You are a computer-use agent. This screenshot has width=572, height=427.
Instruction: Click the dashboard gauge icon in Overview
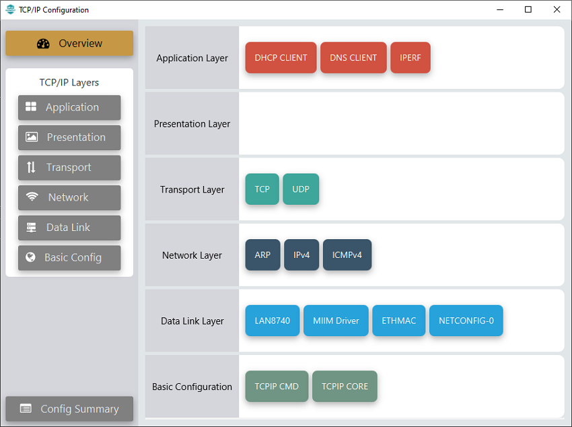(x=43, y=44)
